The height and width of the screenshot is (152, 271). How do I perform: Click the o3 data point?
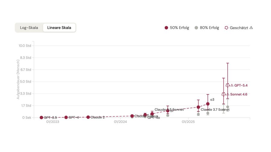pyautogui.click(x=208, y=104)
